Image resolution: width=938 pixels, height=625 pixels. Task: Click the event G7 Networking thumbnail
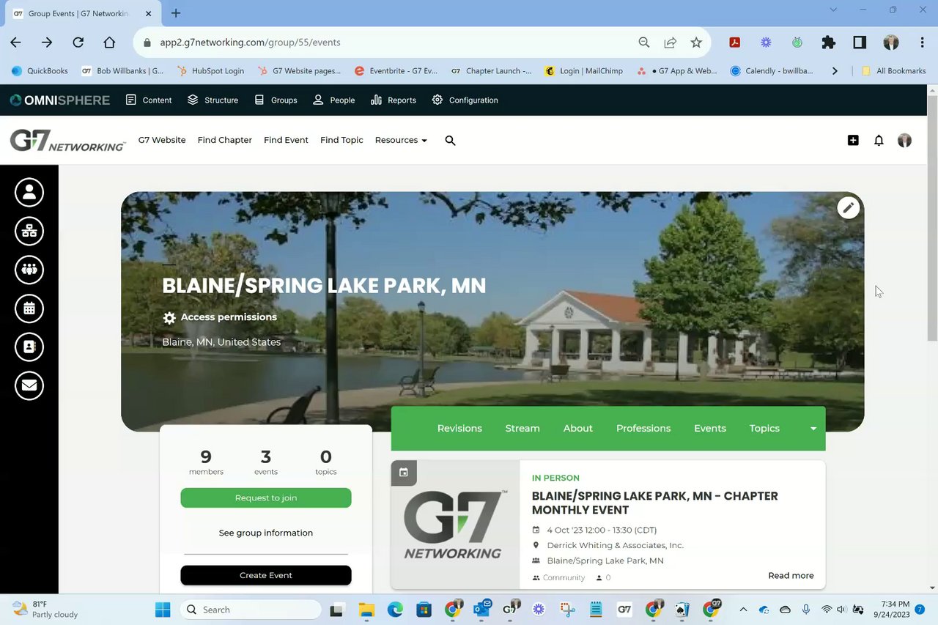pyautogui.click(x=455, y=524)
